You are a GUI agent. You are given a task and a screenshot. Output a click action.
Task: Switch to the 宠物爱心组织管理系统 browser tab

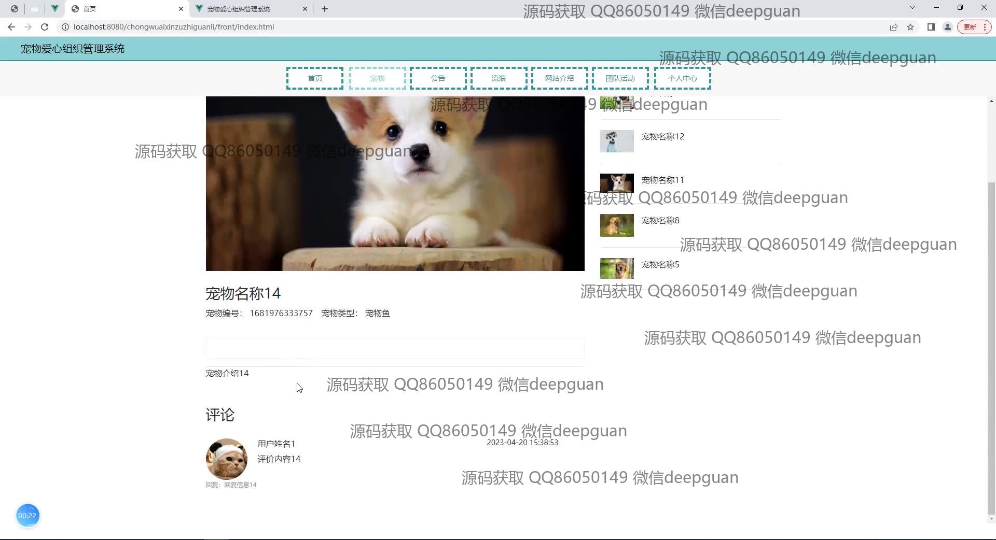point(252,9)
